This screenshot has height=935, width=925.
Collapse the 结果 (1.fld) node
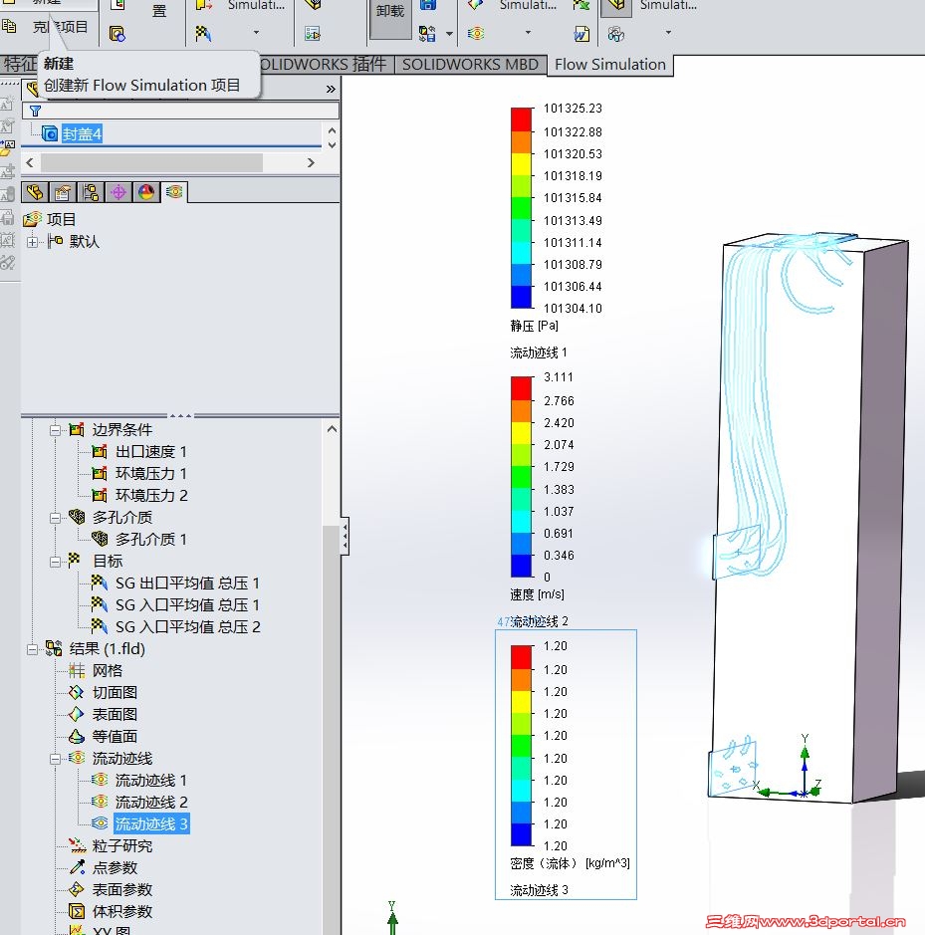(x=33, y=649)
